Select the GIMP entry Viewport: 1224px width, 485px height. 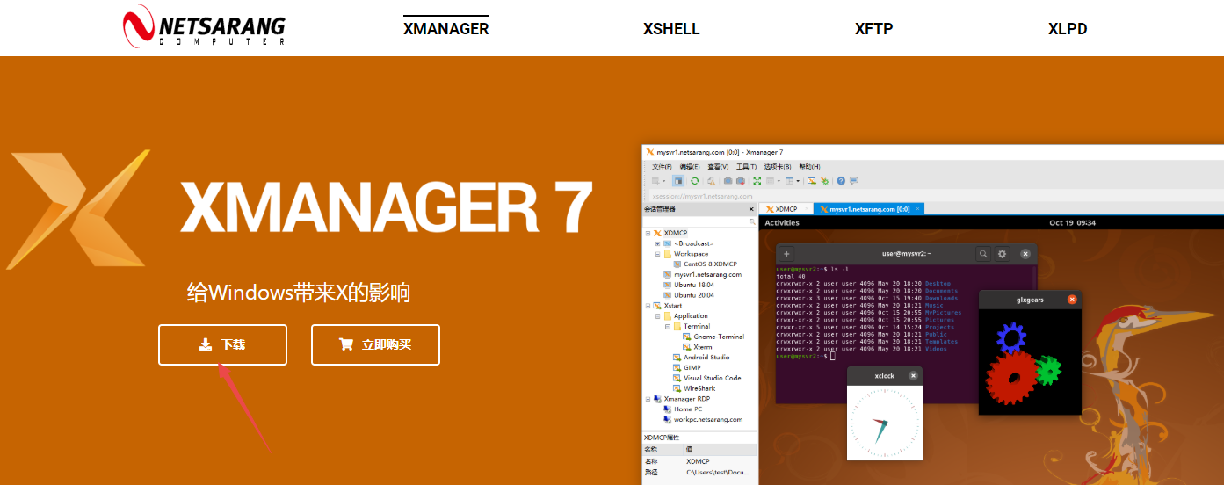point(692,368)
